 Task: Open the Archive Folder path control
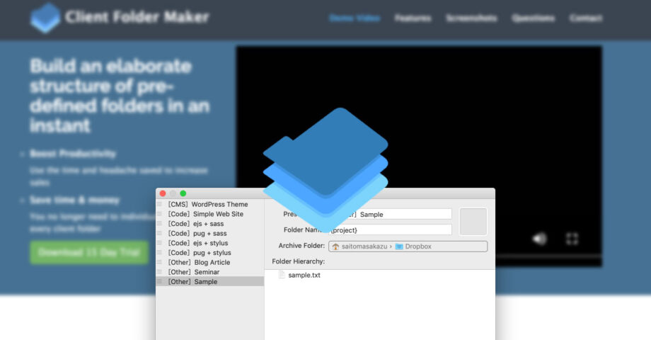(408, 246)
